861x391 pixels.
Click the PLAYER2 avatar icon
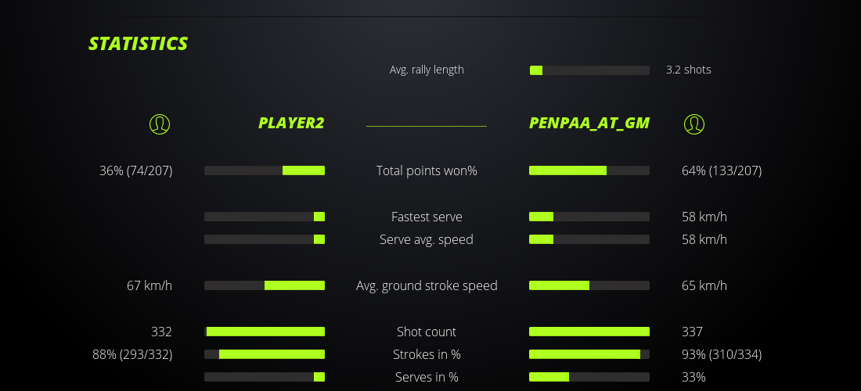(160, 124)
